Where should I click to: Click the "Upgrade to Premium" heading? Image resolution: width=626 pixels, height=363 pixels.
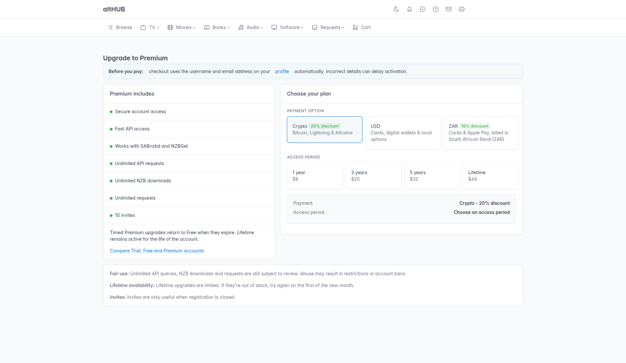(135, 58)
